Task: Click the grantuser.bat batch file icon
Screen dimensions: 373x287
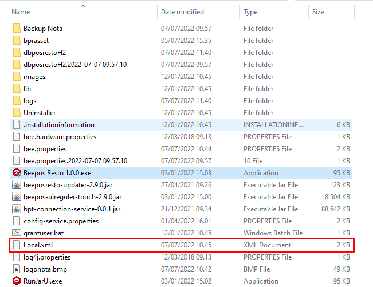Action: click(x=17, y=233)
